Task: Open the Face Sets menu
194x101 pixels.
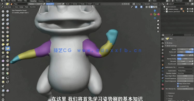Action: click(x=33, y=7)
